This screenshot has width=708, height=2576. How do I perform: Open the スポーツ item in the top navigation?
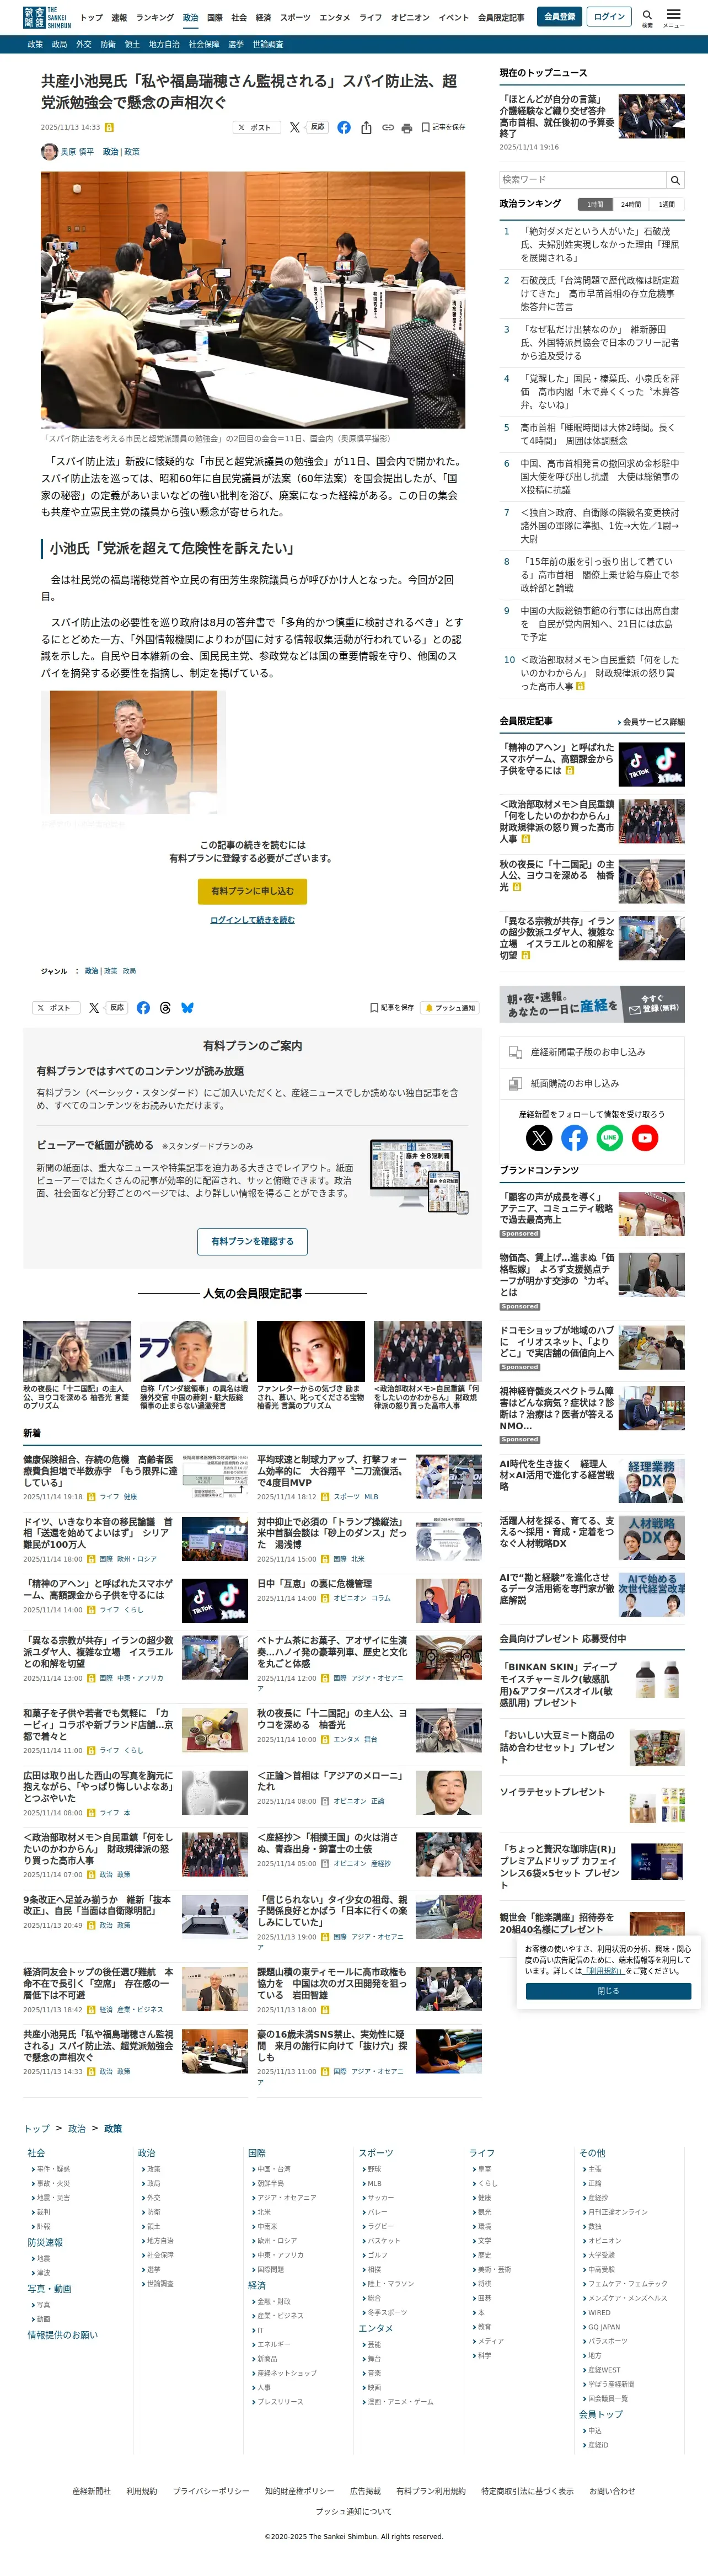[x=295, y=17]
